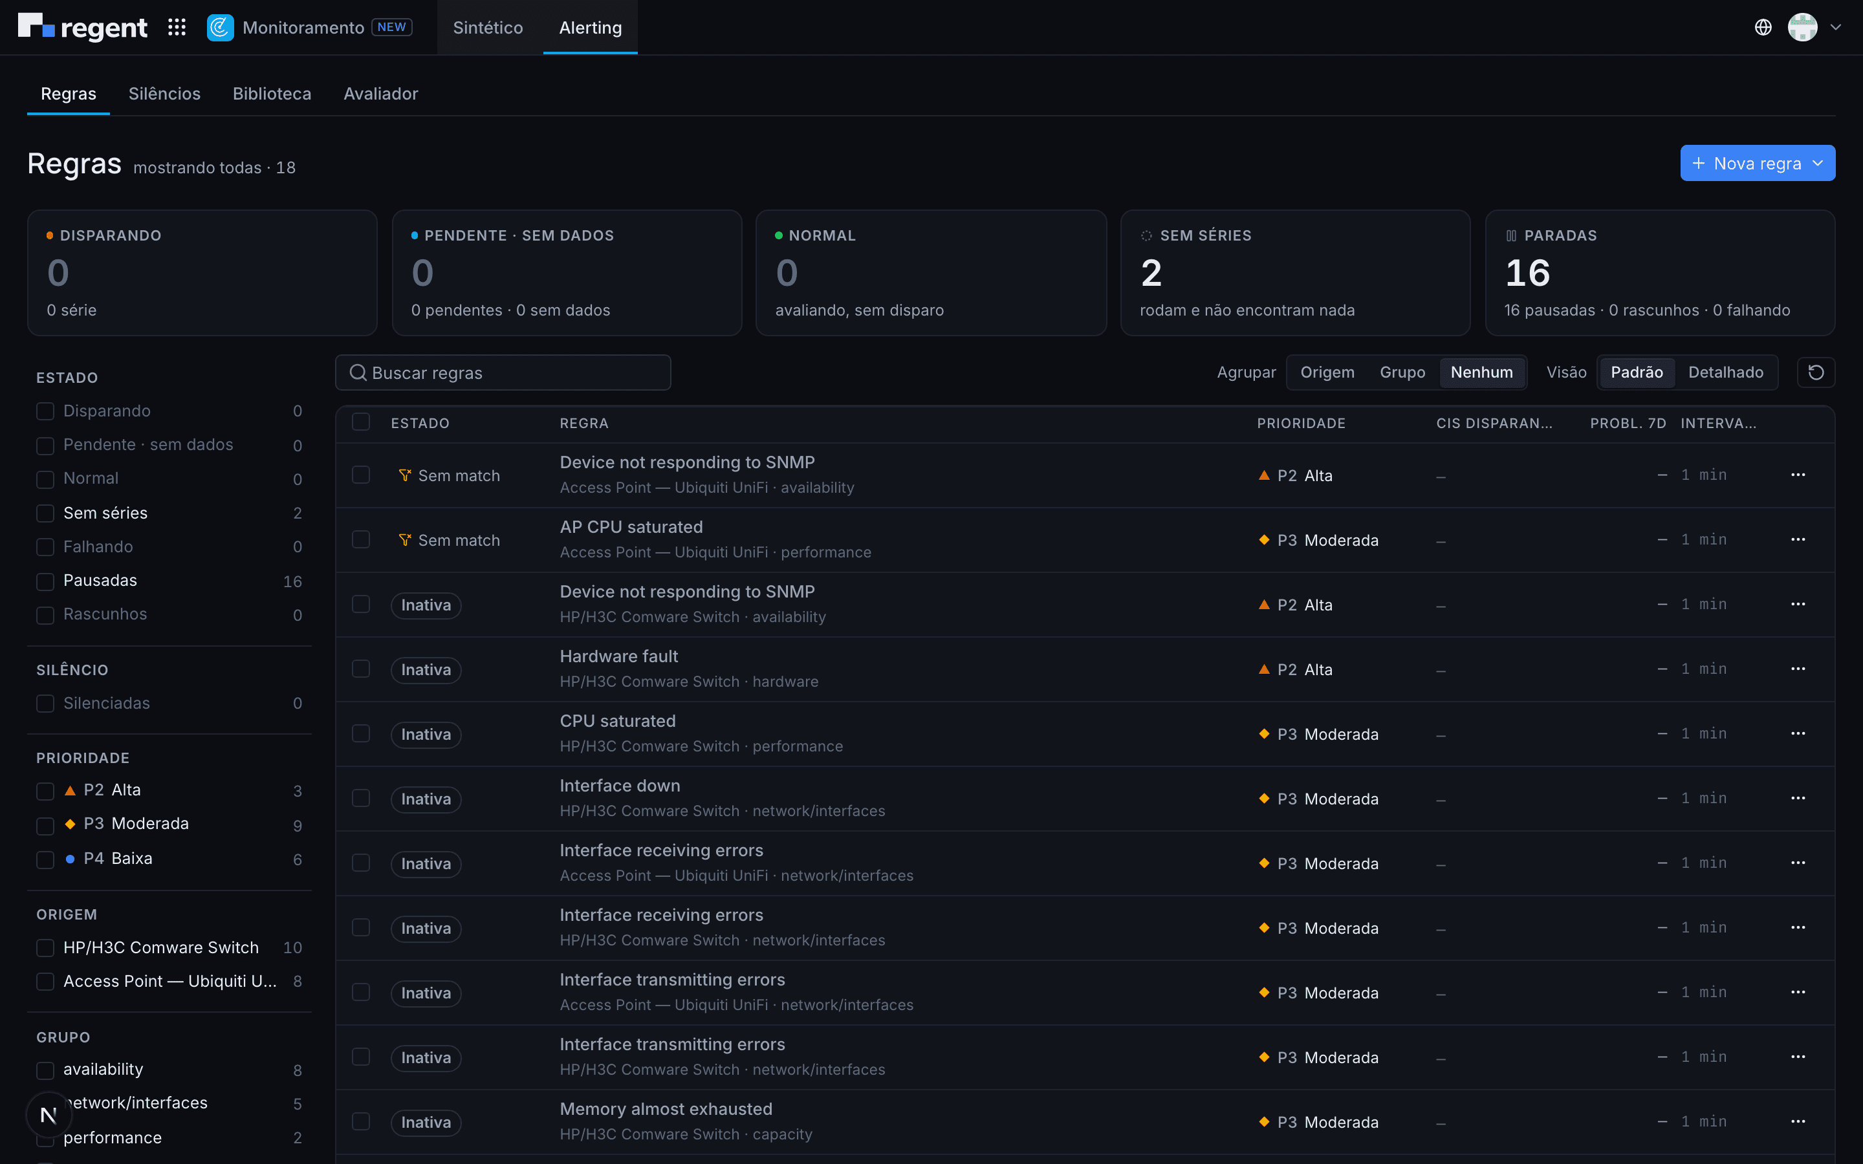Image resolution: width=1863 pixels, height=1164 pixels.
Task: Open the language globe icon
Action: [x=1763, y=28]
